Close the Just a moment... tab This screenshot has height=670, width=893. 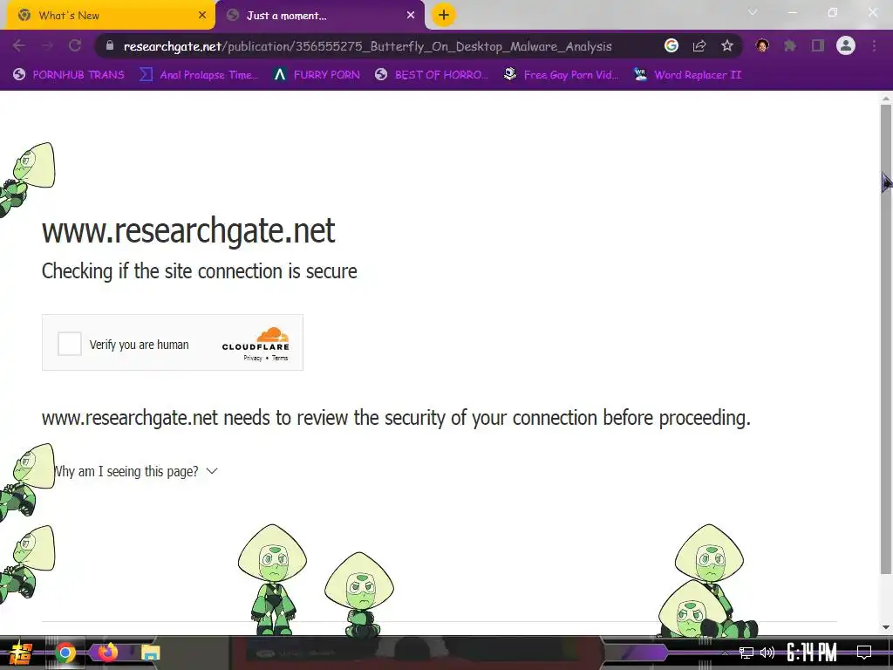pos(411,16)
